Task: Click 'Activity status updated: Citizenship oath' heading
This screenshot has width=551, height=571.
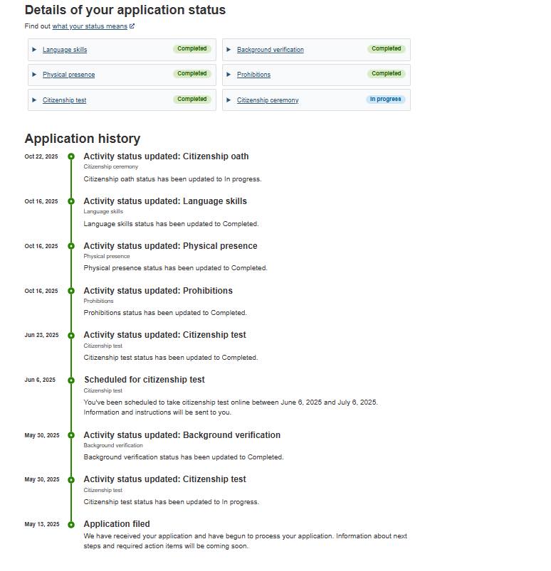Action: (x=166, y=156)
